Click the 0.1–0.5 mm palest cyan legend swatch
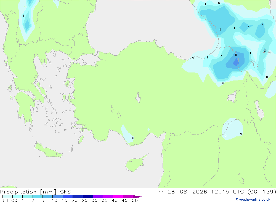276x202 pixels. click(7, 196)
